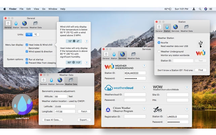Open the Window menu
Image resolution: width=216 pixels, height=135 pixels.
pos(53,9)
